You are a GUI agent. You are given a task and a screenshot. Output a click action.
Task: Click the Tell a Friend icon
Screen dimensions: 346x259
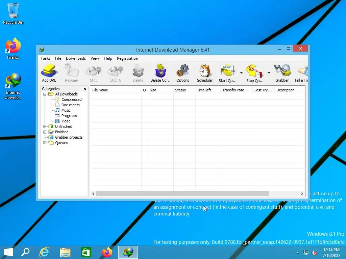point(301,73)
